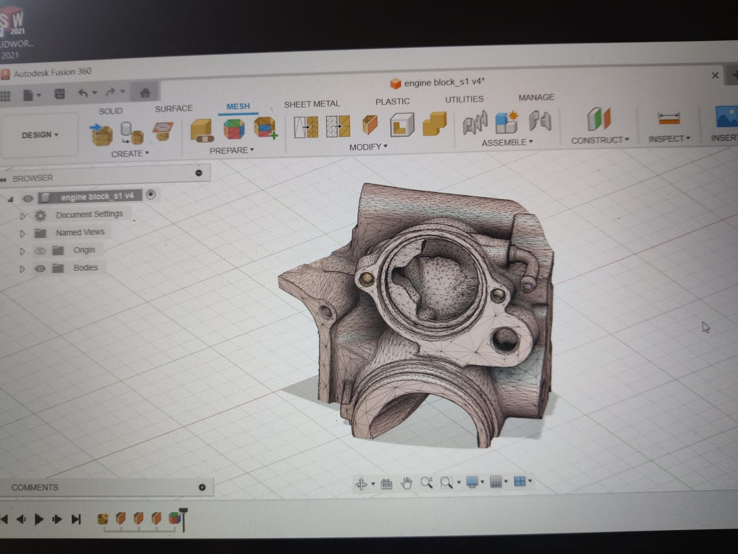Click the Measure tool under Inspect
Image resolution: width=738 pixels, height=554 pixels.
click(x=668, y=119)
